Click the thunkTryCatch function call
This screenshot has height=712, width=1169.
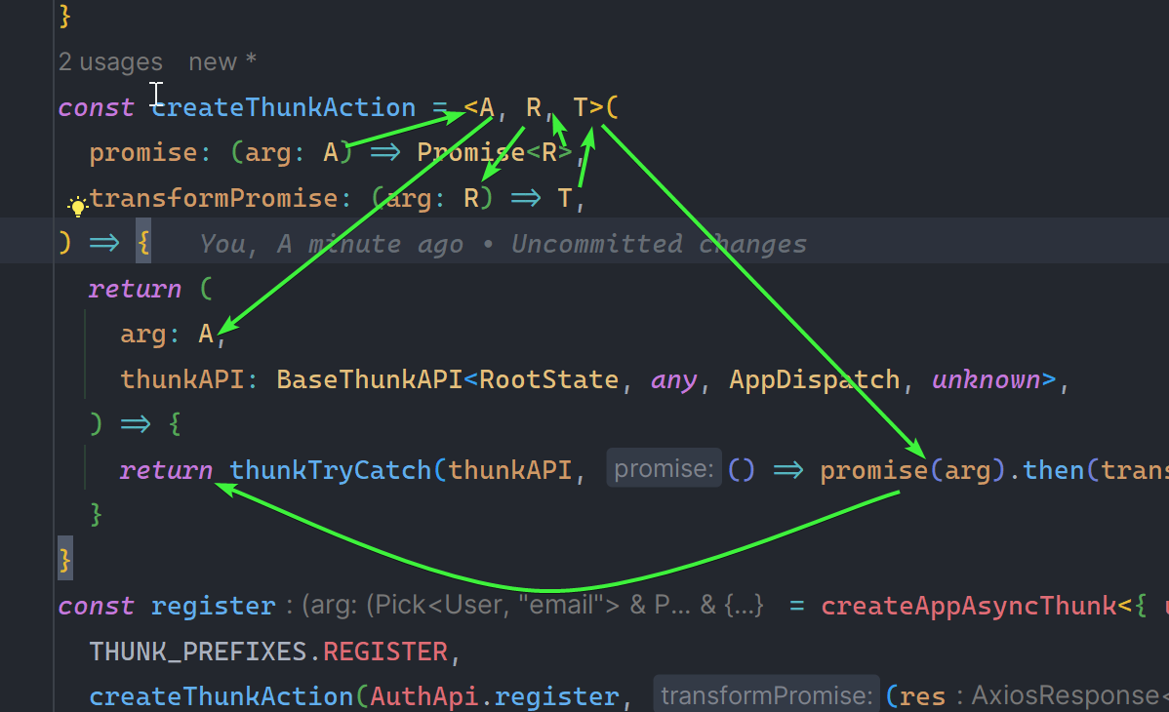[330, 471]
